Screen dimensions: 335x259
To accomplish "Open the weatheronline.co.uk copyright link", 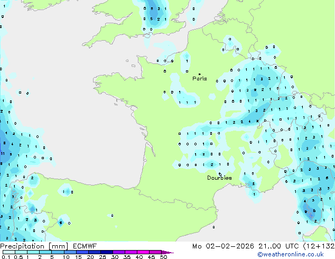I will 290,254.
